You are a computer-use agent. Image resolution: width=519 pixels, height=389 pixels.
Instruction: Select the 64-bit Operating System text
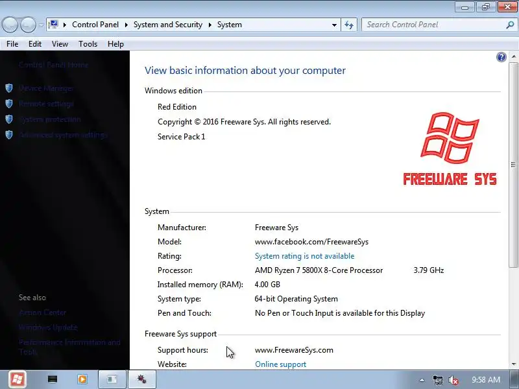click(x=296, y=299)
